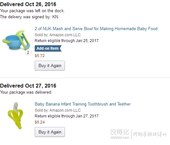Click Sold by Amazon.com LLC under NUK bowl
This screenshot has height=145, width=170.
point(58,35)
